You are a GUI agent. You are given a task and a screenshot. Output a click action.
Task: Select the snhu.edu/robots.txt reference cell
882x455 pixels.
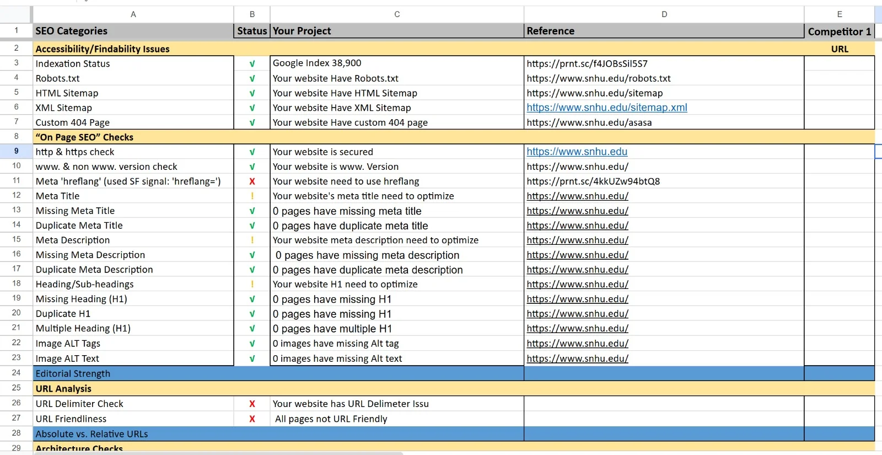(x=664, y=78)
